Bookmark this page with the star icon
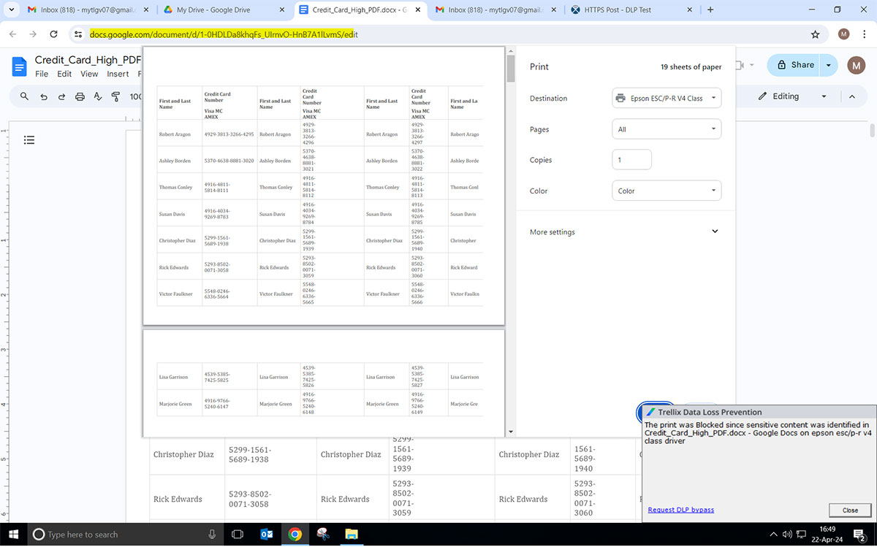The image size is (877, 547). pos(815,34)
